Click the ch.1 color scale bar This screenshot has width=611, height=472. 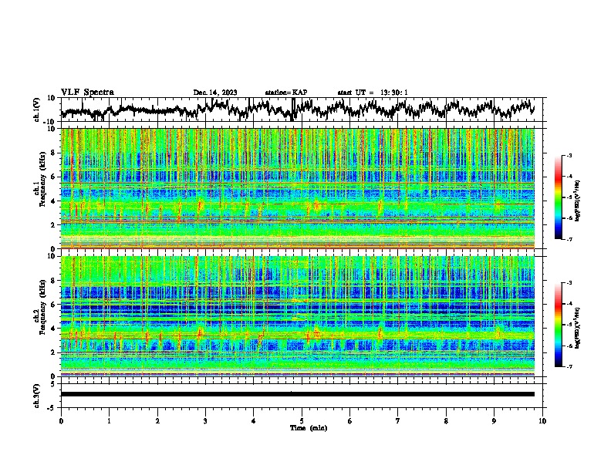pos(559,197)
